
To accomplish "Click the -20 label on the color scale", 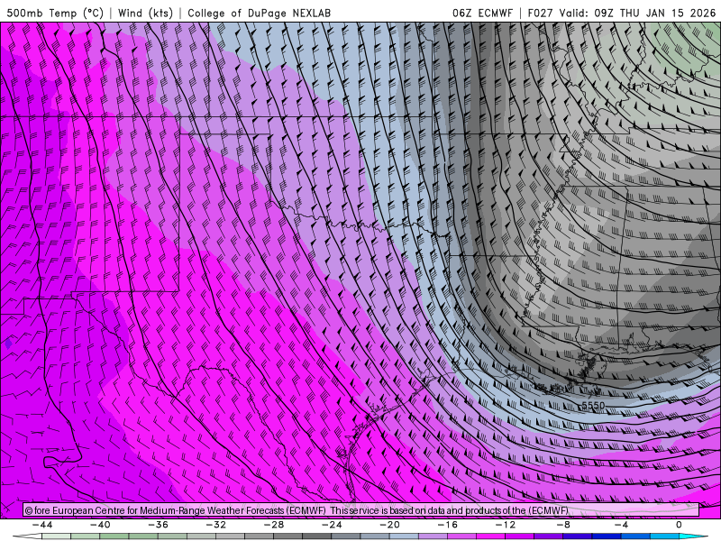I will (x=389, y=524).
